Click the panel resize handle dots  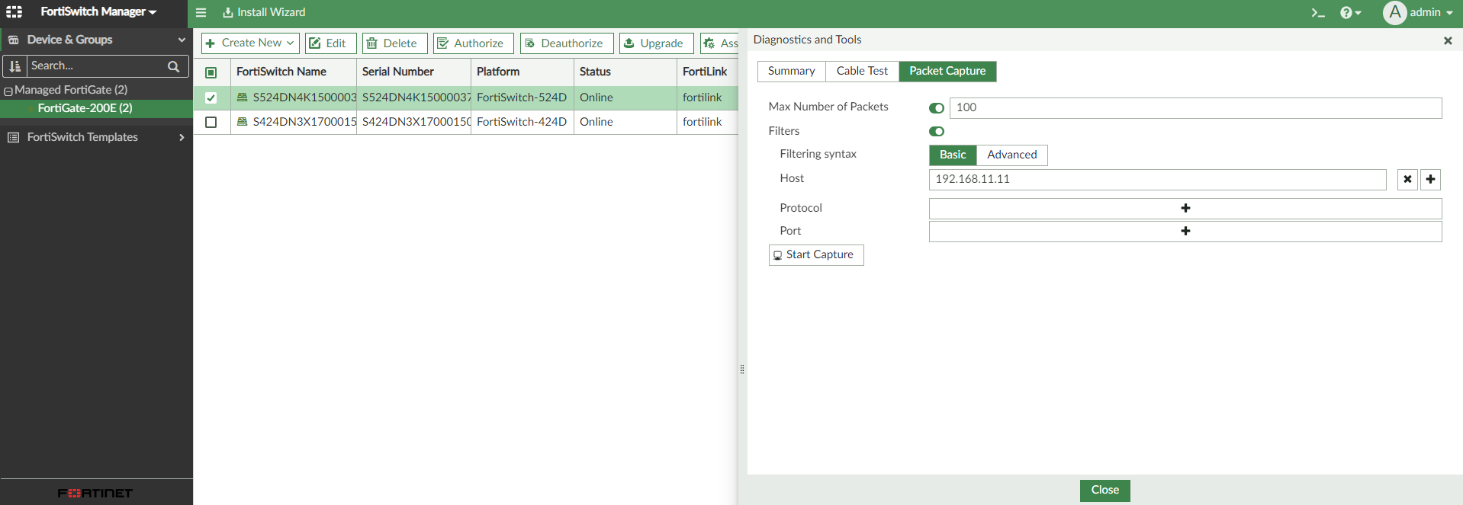coord(742,369)
